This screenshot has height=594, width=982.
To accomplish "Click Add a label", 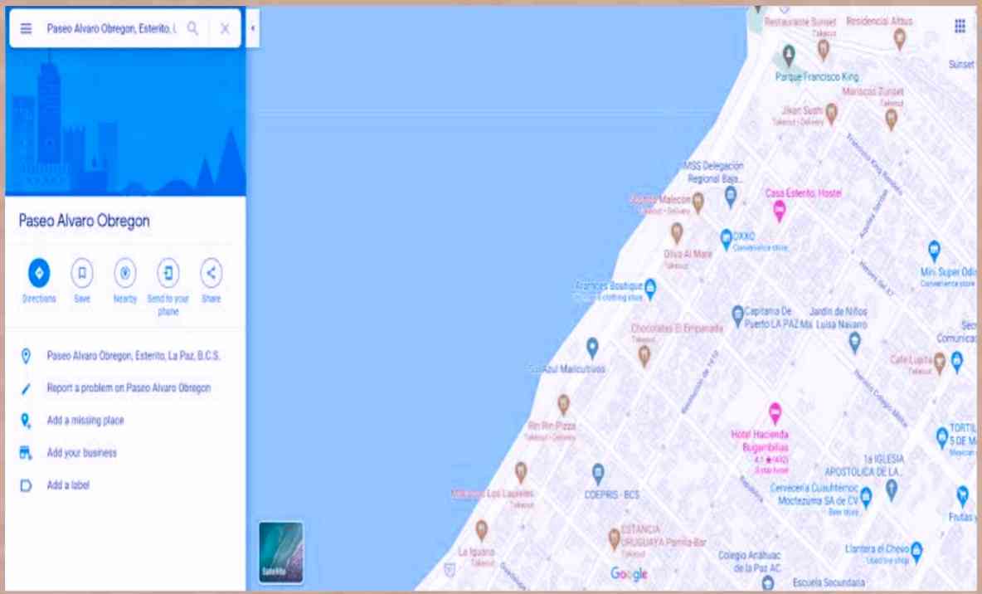I will click(68, 485).
